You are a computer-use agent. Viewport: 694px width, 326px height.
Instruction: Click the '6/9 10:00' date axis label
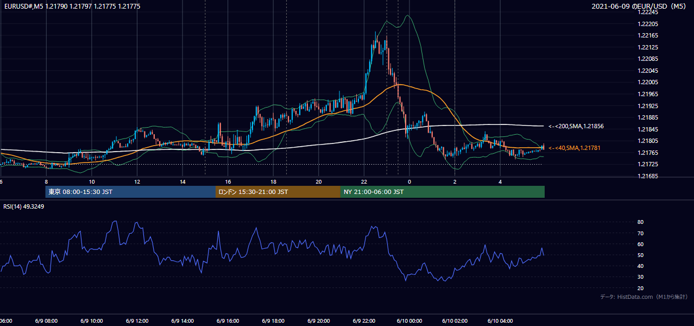91,321
